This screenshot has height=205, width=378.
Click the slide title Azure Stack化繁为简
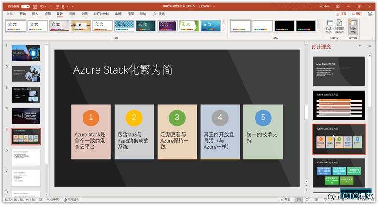click(x=123, y=70)
